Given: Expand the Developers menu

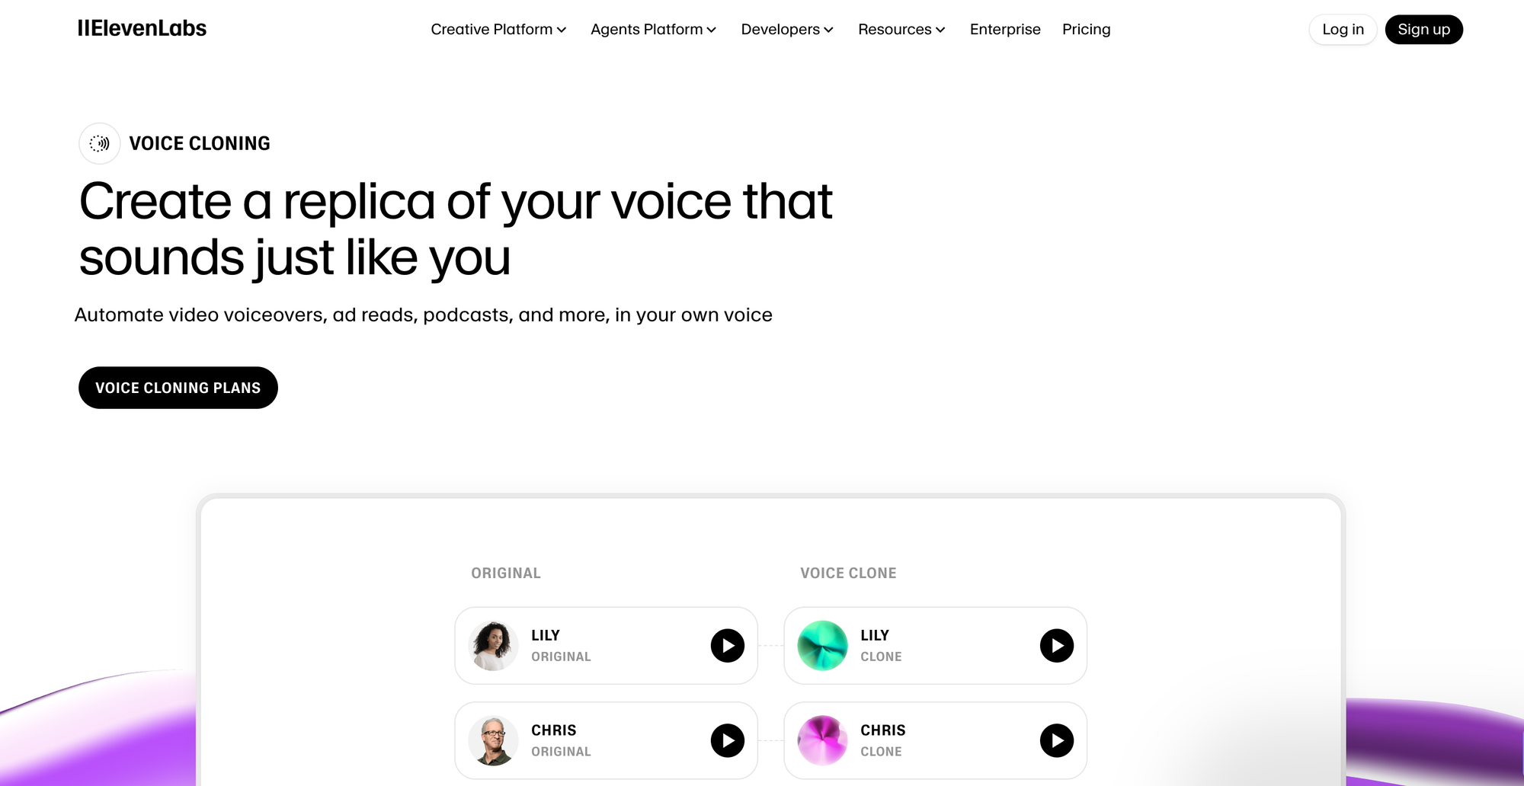Looking at the screenshot, I should click(x=787, y=30).
